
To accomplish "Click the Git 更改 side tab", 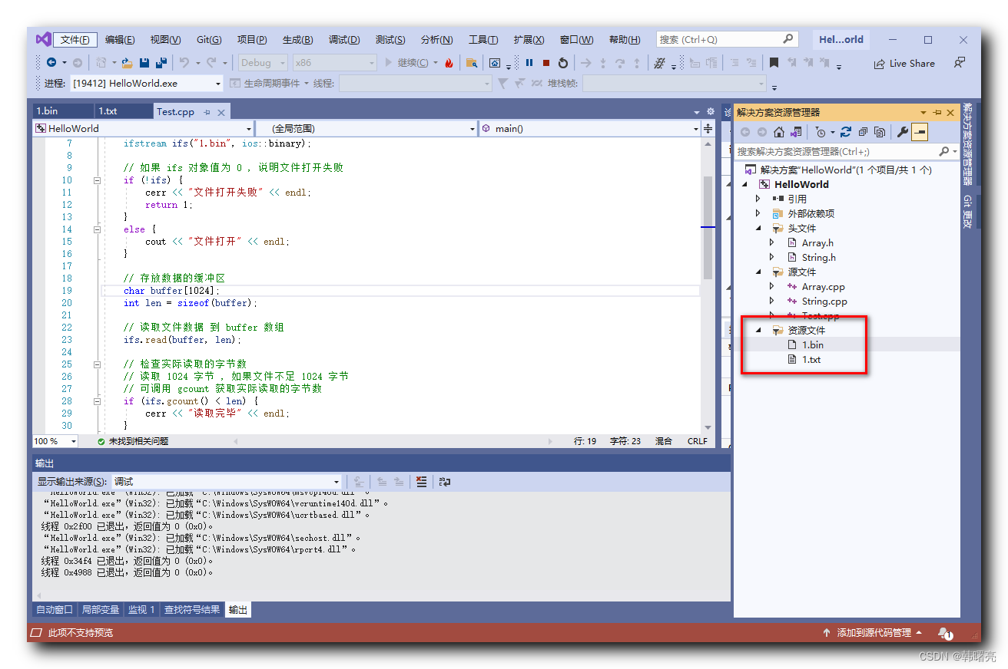I will pos(967,212).
